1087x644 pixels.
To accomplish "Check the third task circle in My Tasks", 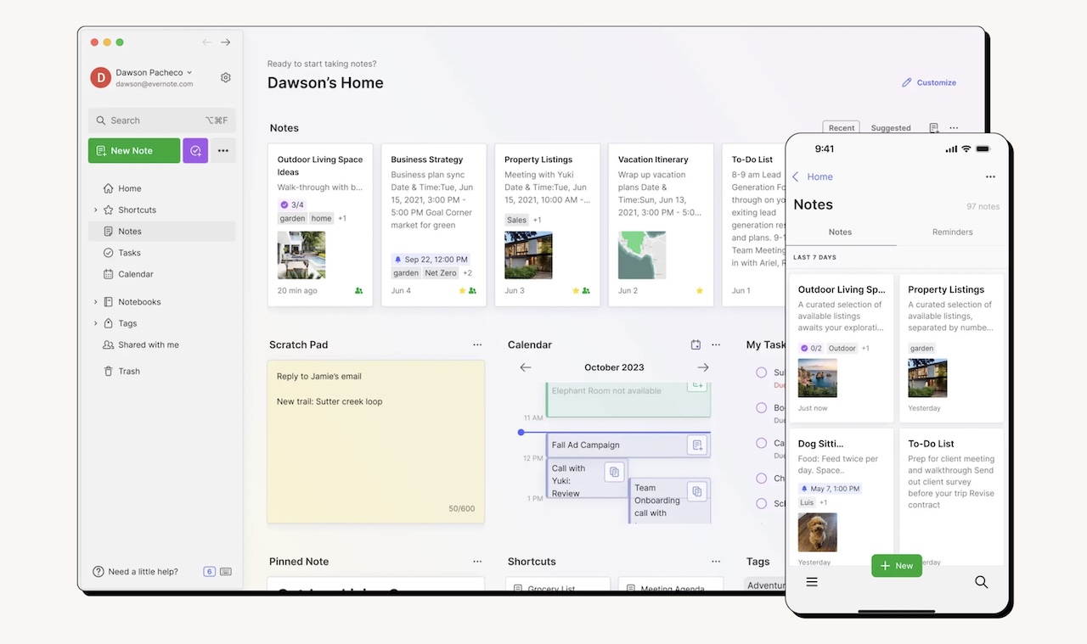I will tap(761, 443).
